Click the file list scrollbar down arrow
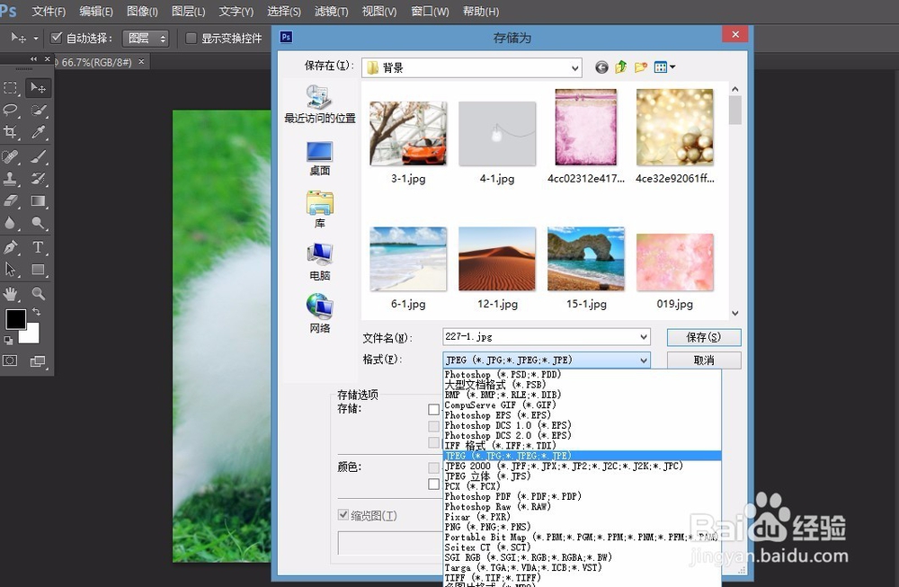The height and width of the screenshot is (587, 899). point(735,313)
